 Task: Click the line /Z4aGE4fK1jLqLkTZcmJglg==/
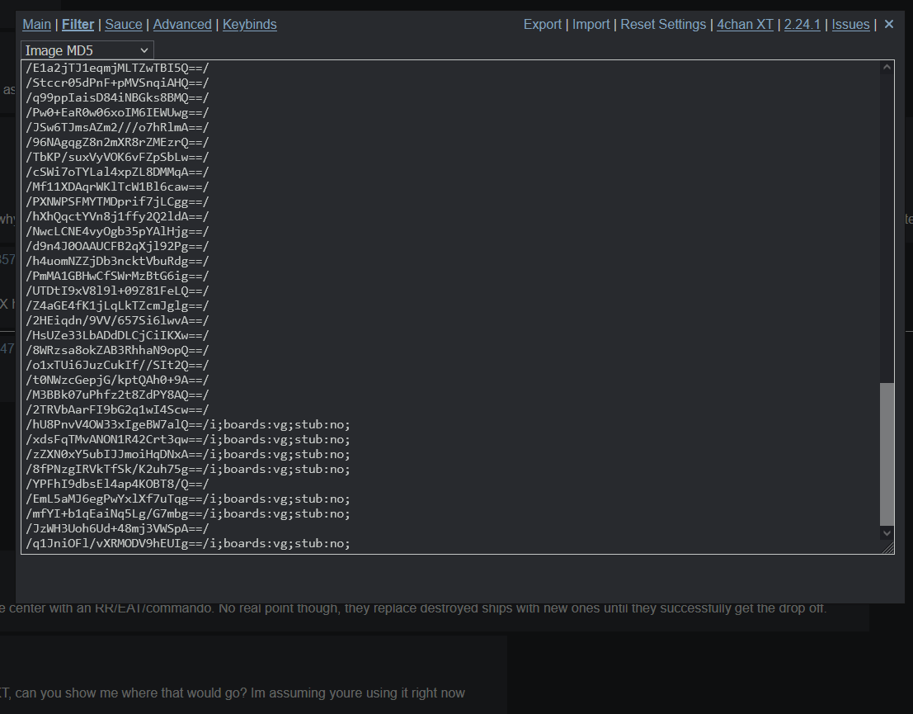tap(117, 306)
